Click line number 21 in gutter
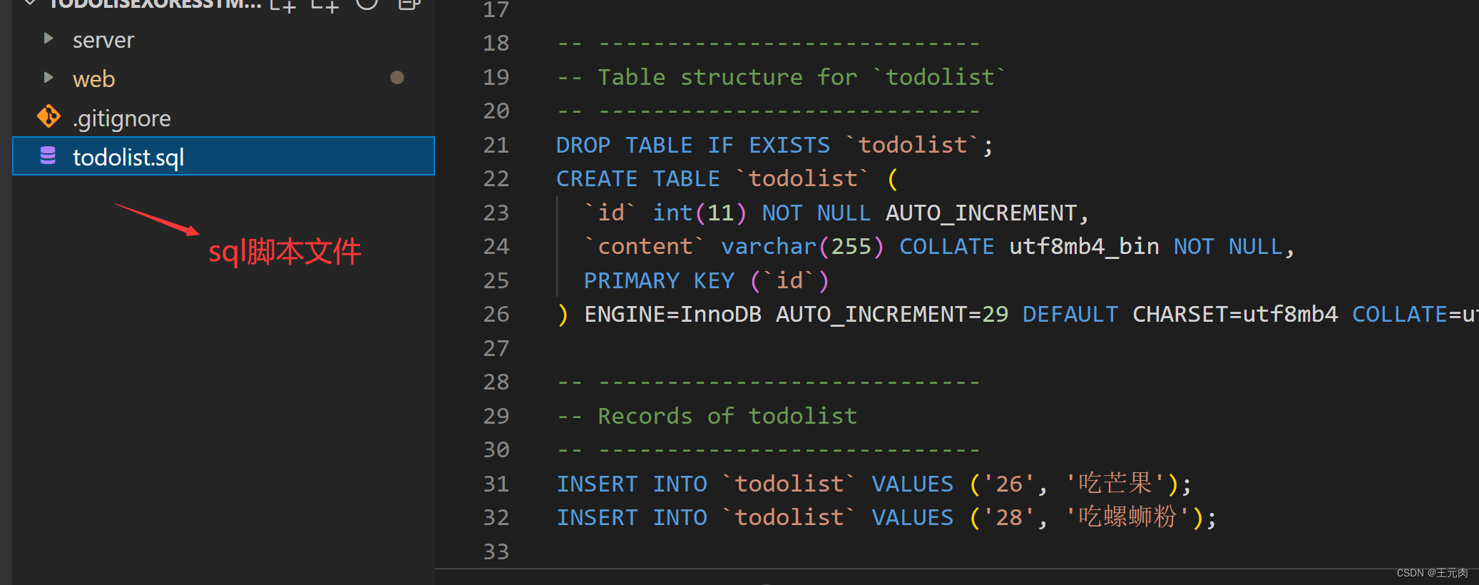Screen dimensions: 1479x585 pyautogui.click(x=496, y=145)
